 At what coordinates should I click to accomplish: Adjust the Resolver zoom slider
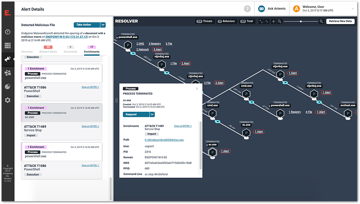pyautogui.click(x=301, y=21)
